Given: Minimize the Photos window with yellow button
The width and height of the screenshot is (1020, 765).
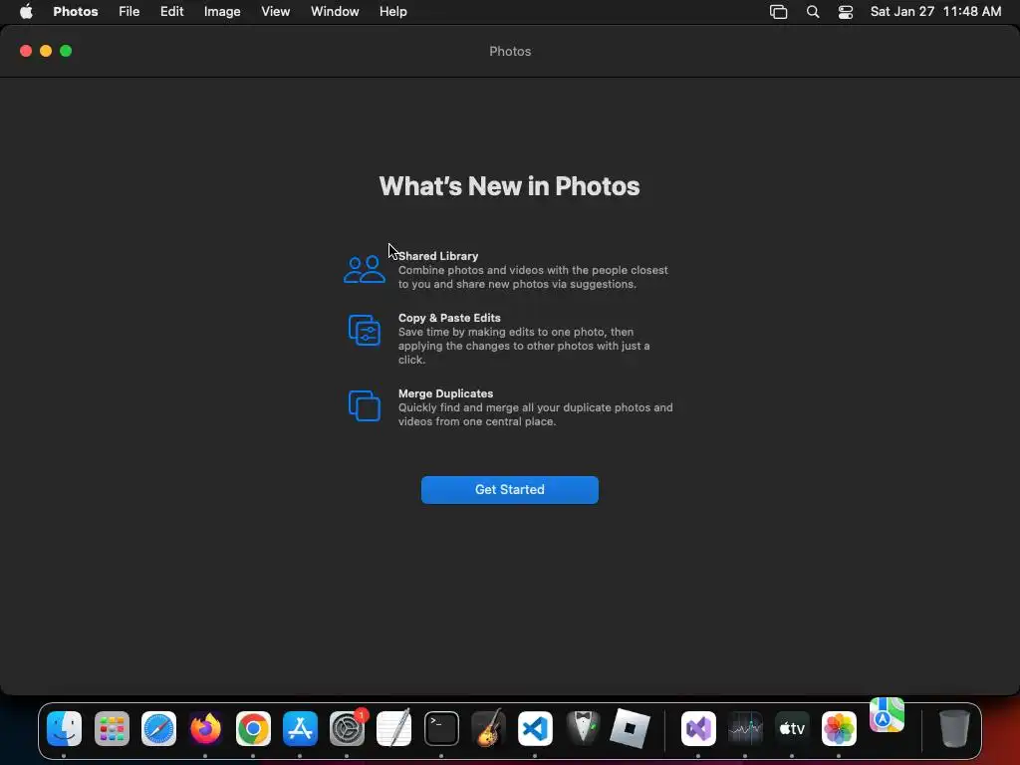Looking at the screenshot, I should (46, 51).
